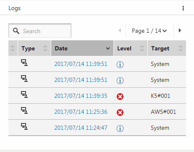Screen dimensions: 194x152
Task: Go to the next page of logs
Action: click(180, 30)
